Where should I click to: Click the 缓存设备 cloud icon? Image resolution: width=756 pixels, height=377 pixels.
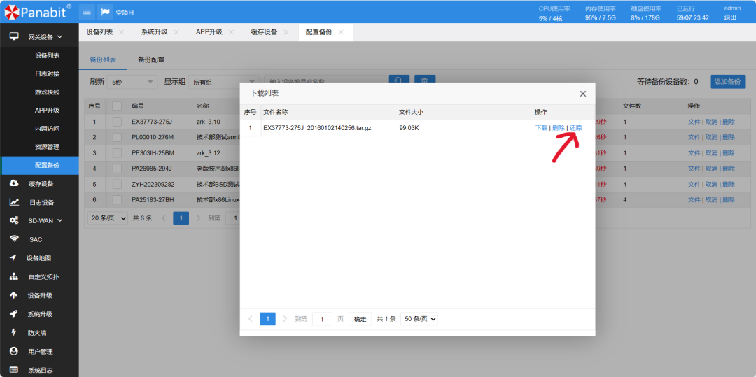click(x=14, y=183)
